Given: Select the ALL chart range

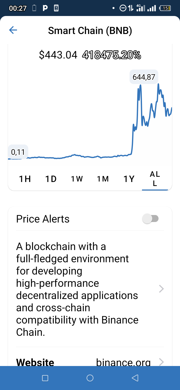Looking at the screenshot, I should click(155, 179).
